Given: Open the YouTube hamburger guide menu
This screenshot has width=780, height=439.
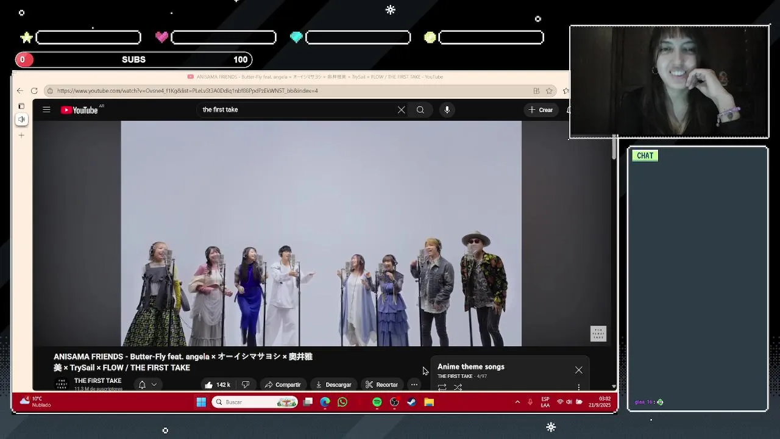Looking at the screenshot, I should click(x=46, y=110).
